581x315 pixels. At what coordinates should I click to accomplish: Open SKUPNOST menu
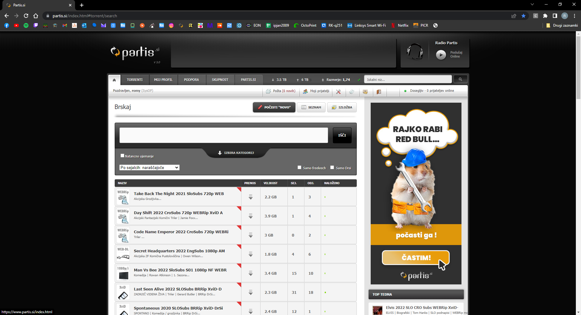(220, 80)
